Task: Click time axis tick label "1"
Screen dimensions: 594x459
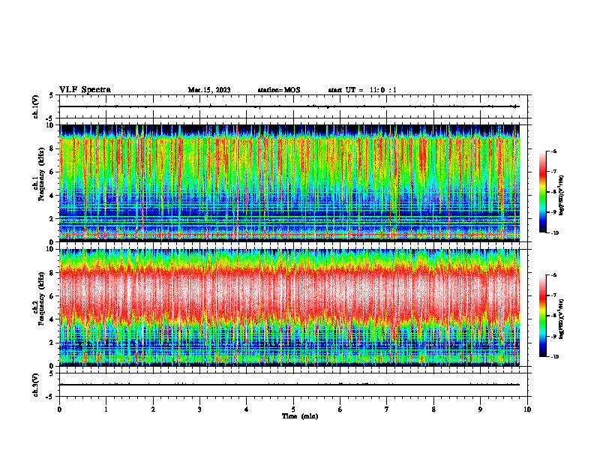Action: [x=106, y=409]
